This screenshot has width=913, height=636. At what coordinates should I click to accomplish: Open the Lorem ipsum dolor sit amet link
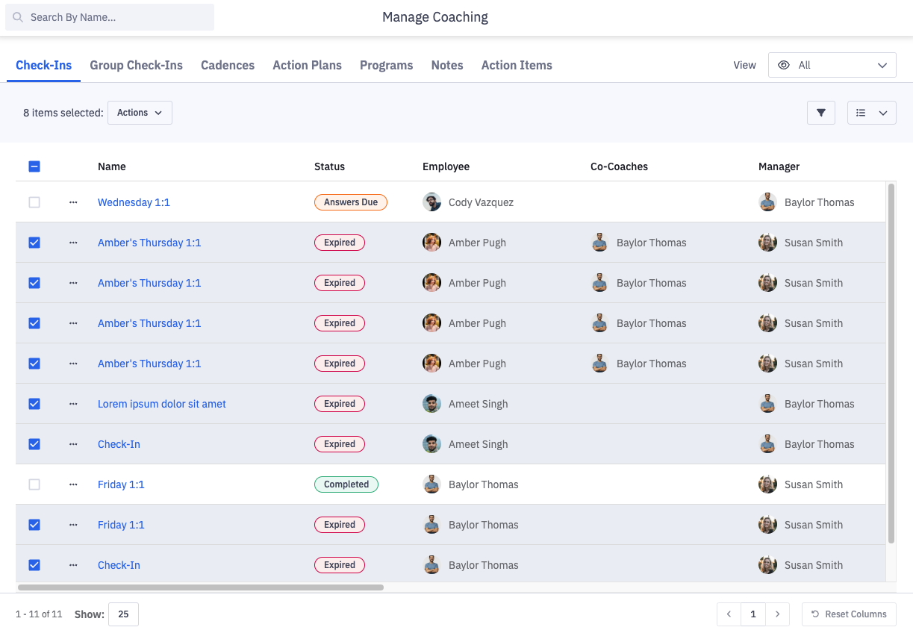(161, 404)
